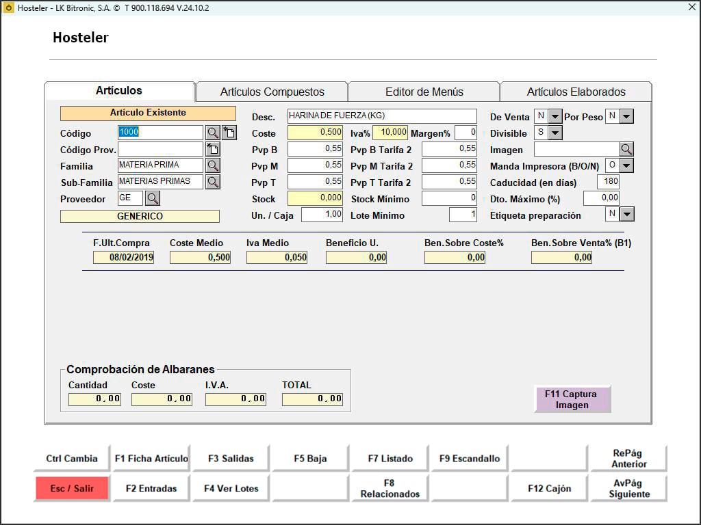
Task: Click the new document icon beside Código search
Action: [229, 133]
